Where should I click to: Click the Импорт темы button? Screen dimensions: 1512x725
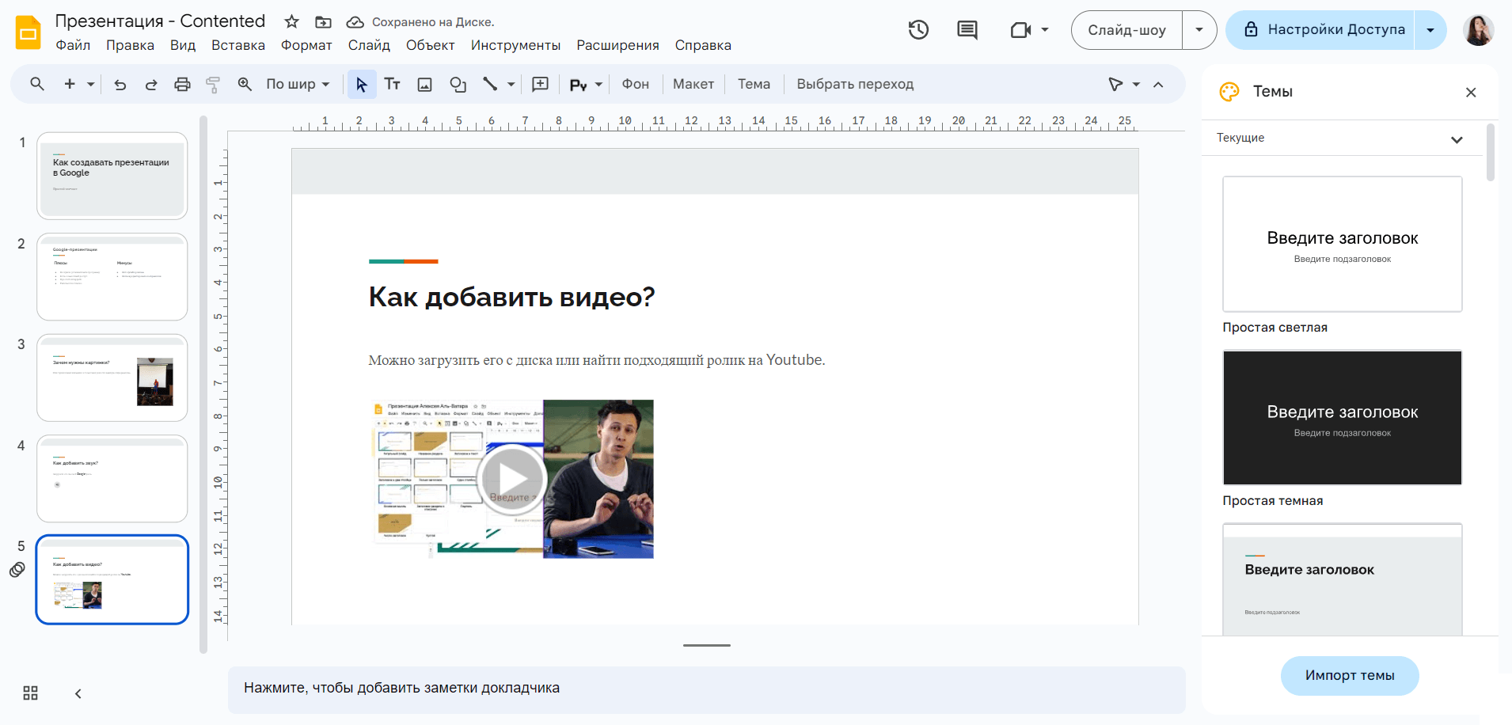1350,675
